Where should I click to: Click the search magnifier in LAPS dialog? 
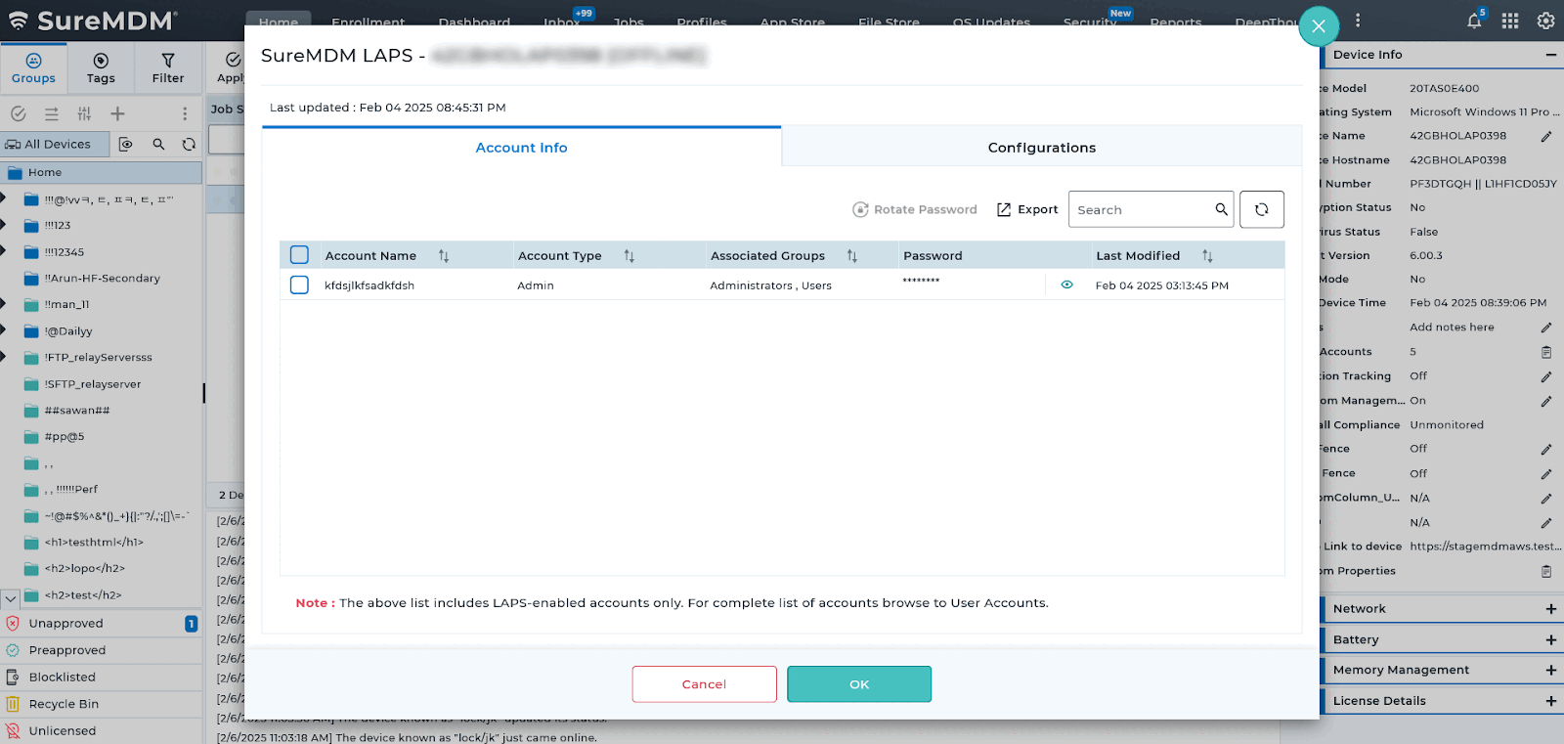1221,209
